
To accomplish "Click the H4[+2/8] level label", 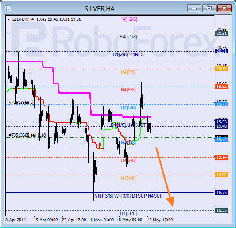I will [128, 19].
